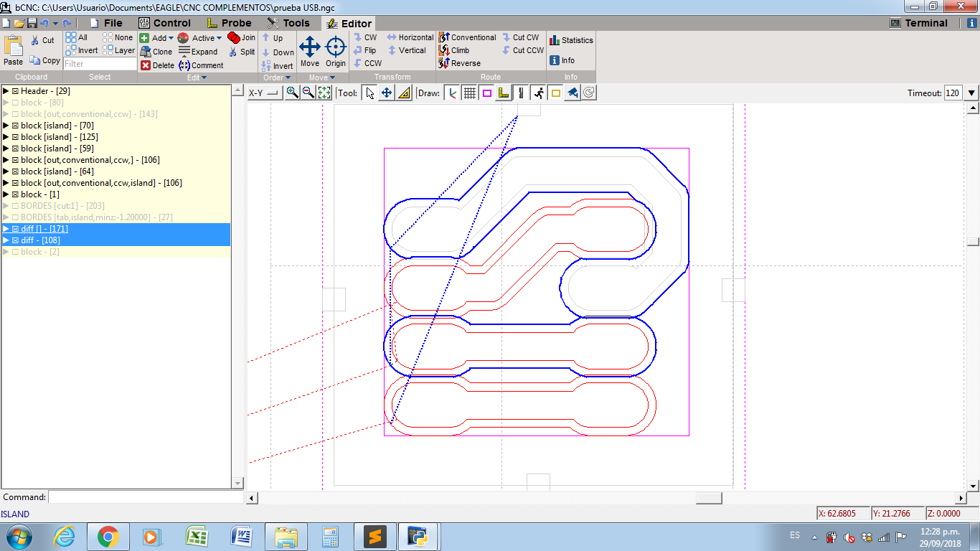Viewport: 980px width, 551px height.
Task: Expand the diff - [108] row
Action: [x=6, y=240]
